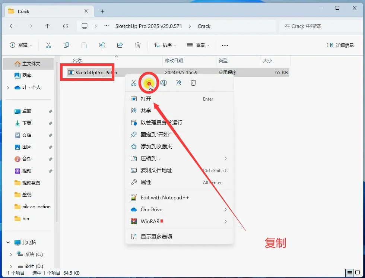The height and width of the screenshot is (278, 365).
Task: Sort by the 类型 column header
Action: [x=223, y=60]
